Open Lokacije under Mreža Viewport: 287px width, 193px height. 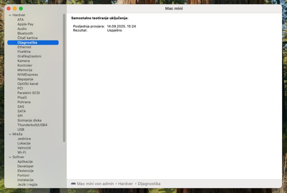(24, 143)
